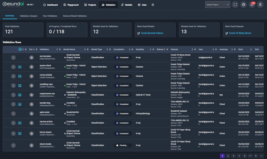267x159 pixels.
Task: Open analysis chart icon for unwilling-rope
Action: pos(20,85)
